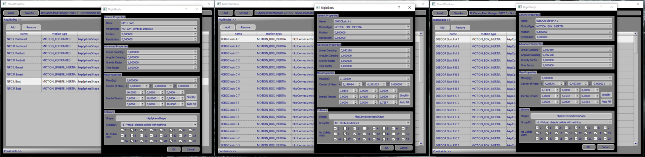The width and height of the screenshot is (645, 157).
Task: Increment Friction stepper in NPC L Butt dialog
Action: 195,33
